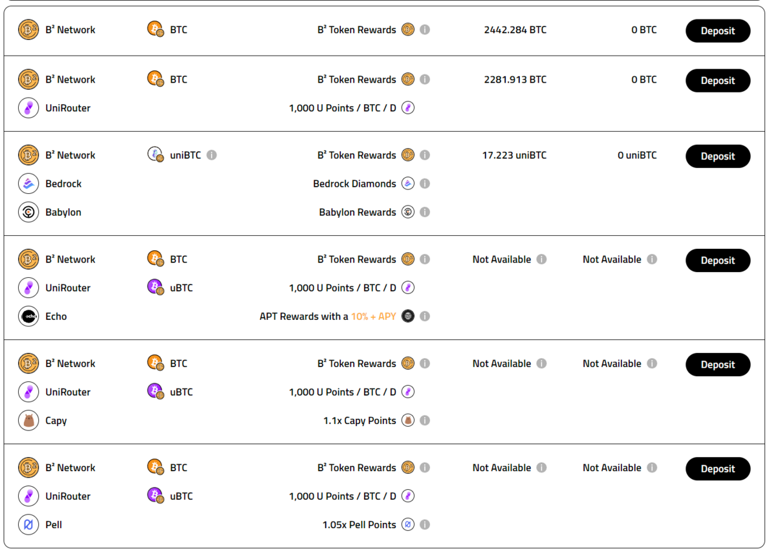This screenshot has height=552, width=776.
Task: Click the Pell Points reward icon
Action: point(408,524)
